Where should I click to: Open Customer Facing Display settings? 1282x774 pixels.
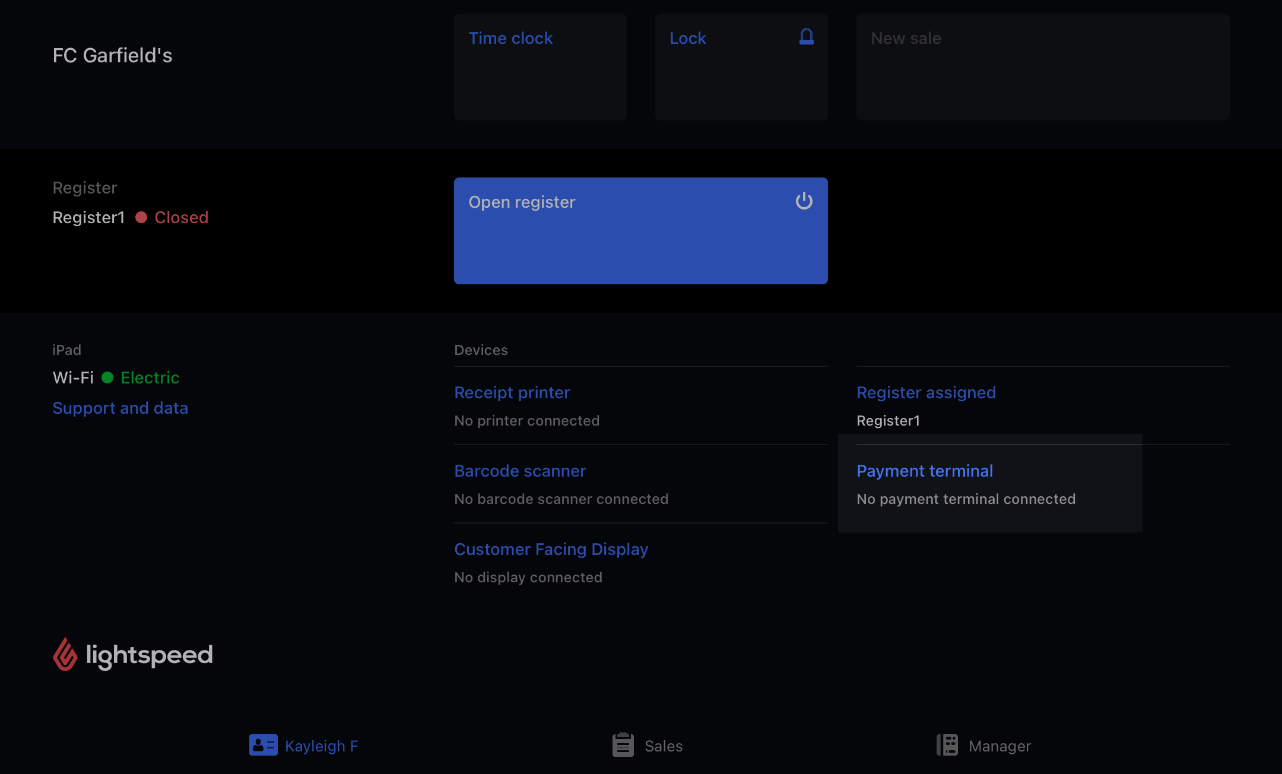[551, 550]
